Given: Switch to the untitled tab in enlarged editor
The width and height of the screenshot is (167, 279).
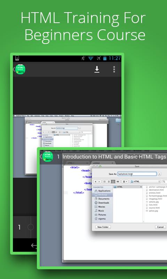Looking at the screenshot, I should (103, 163).
